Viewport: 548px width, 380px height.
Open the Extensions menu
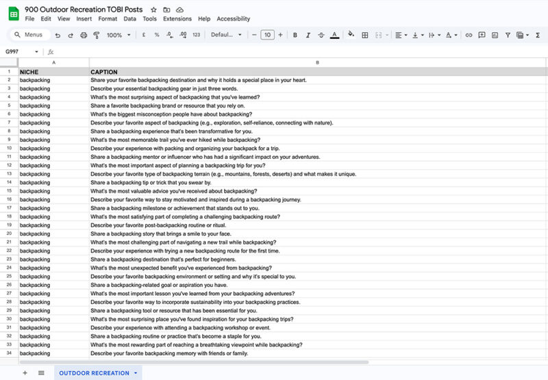pyautogui.click(x=177, y=18)
